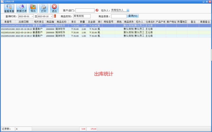The width and height of the screenshot is (212, 132).
Task: Click the 经办人 column header
Action: pos(140,22)
